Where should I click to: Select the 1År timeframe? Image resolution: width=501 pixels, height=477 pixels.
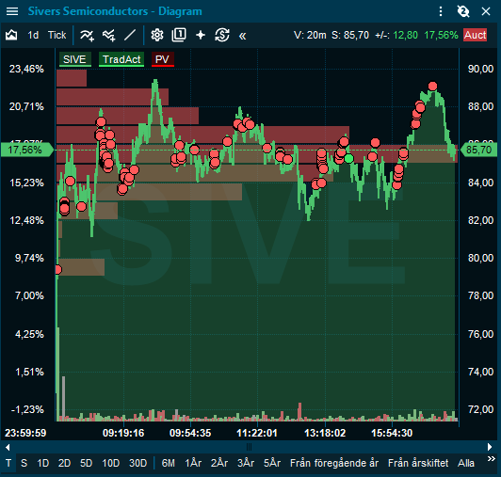click(193, 463)
